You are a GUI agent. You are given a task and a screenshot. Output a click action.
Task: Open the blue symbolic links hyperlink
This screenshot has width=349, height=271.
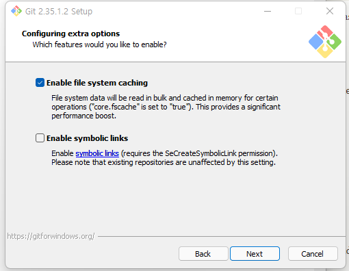click(97, 153)
